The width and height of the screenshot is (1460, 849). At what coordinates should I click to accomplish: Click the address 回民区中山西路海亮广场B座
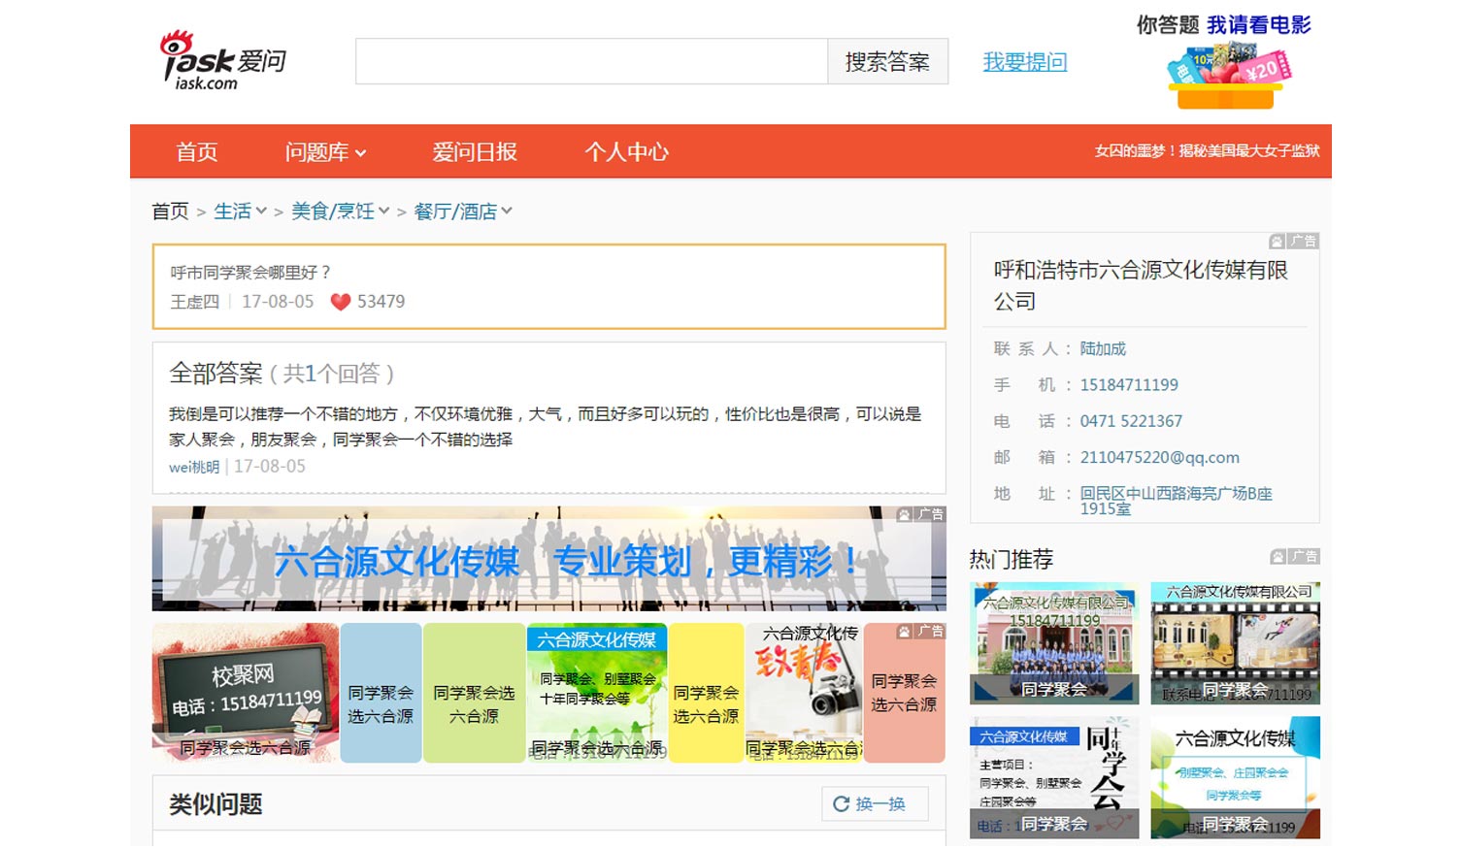(x=1176, y=501)
